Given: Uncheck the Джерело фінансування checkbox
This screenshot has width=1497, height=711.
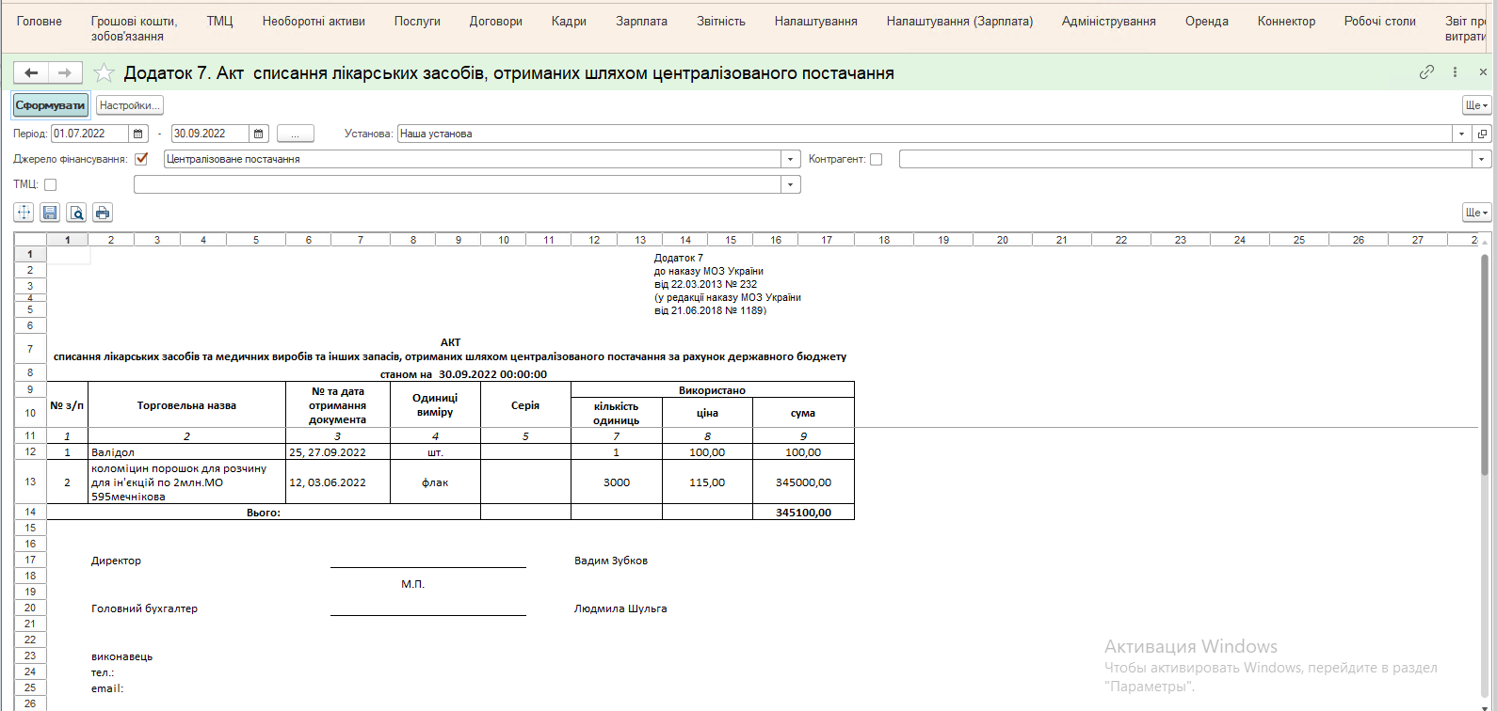Looking at the screenshot, I should (141, 159).
